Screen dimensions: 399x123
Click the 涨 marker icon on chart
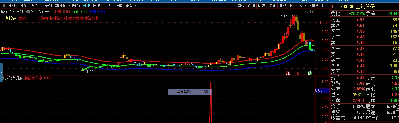(x=288, y=73)
